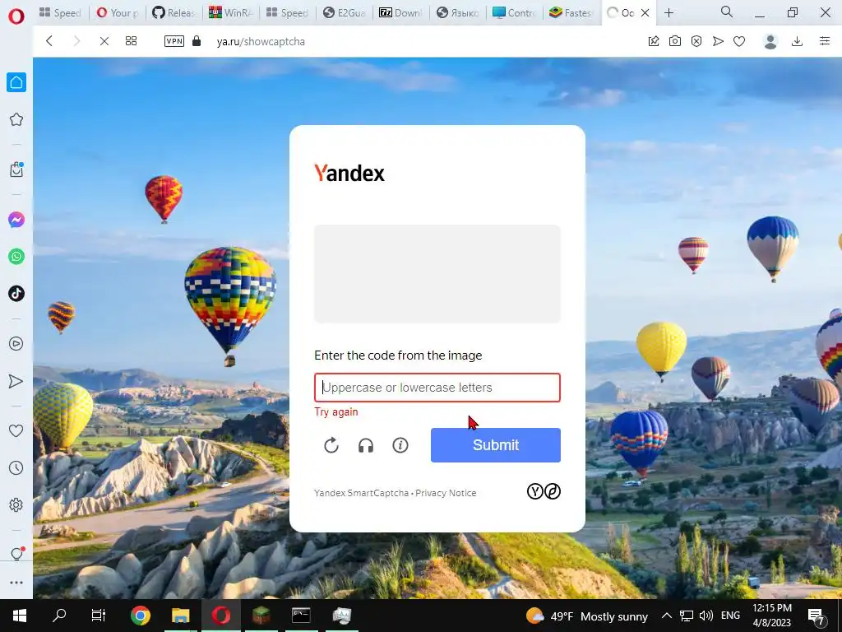Switch to the WinRAR tab

pyautogui.click(x=230, y=13)
